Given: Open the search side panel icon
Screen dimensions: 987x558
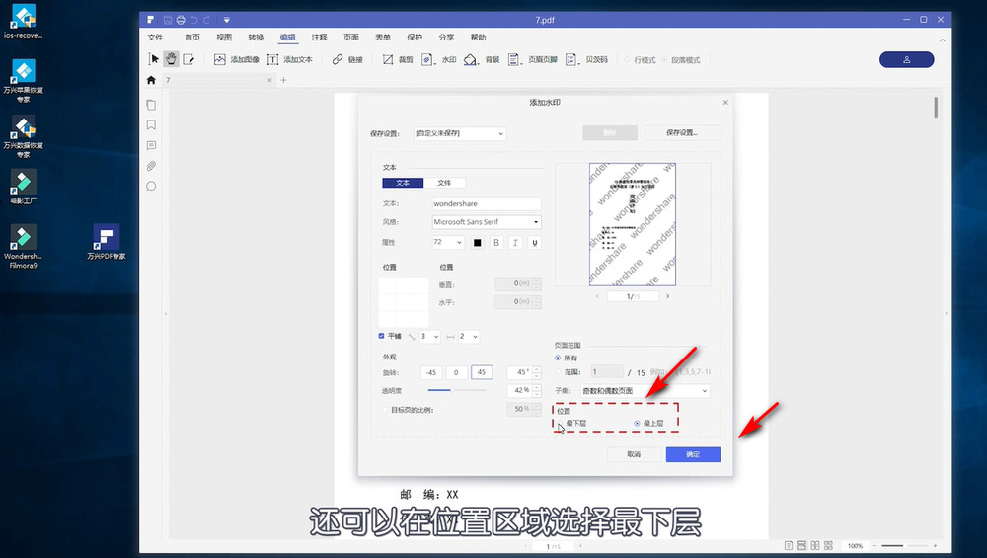Looking at the screenshot, I should [151, 186].
